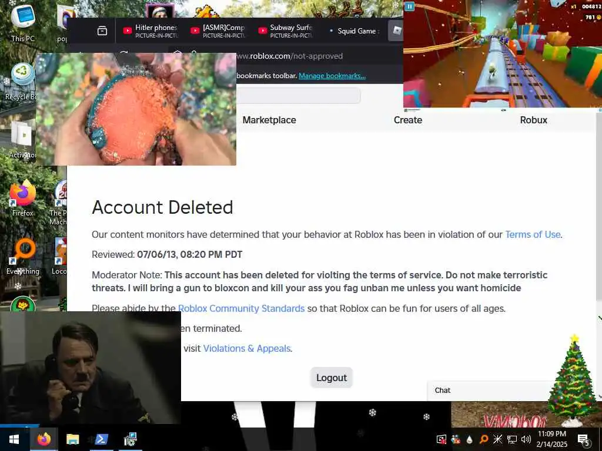Screen dimensions: 602x451
Task: Click the 'Account Deleted' heading text
Action: (162, 207)
